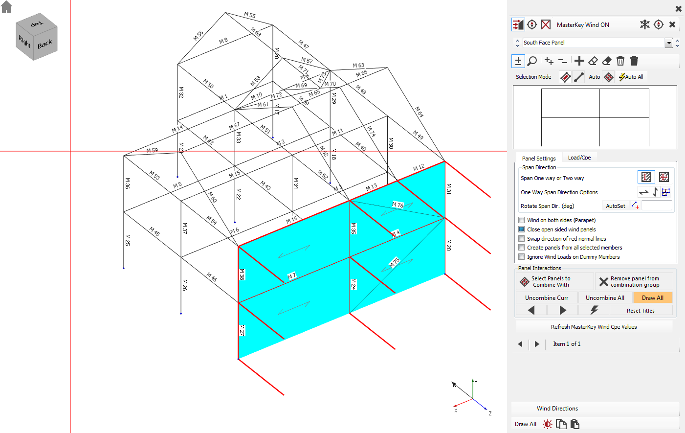Tick Ignore Wind Loads on Dummy Members
The width and height of the screenshot is (685, 433).
522,257
